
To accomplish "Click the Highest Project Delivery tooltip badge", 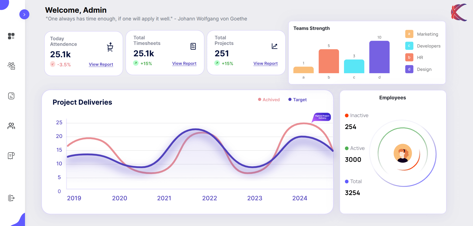I will tap(322, 117).
